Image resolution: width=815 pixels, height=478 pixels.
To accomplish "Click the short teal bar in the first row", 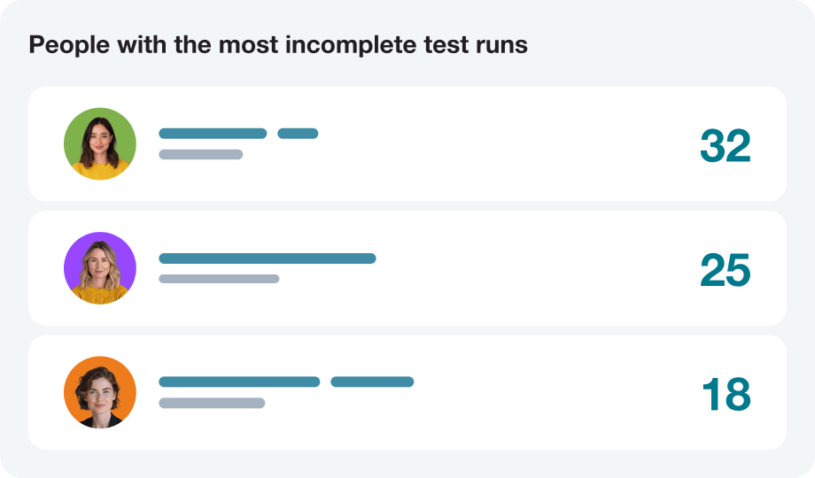I will [x=298, y=134].
